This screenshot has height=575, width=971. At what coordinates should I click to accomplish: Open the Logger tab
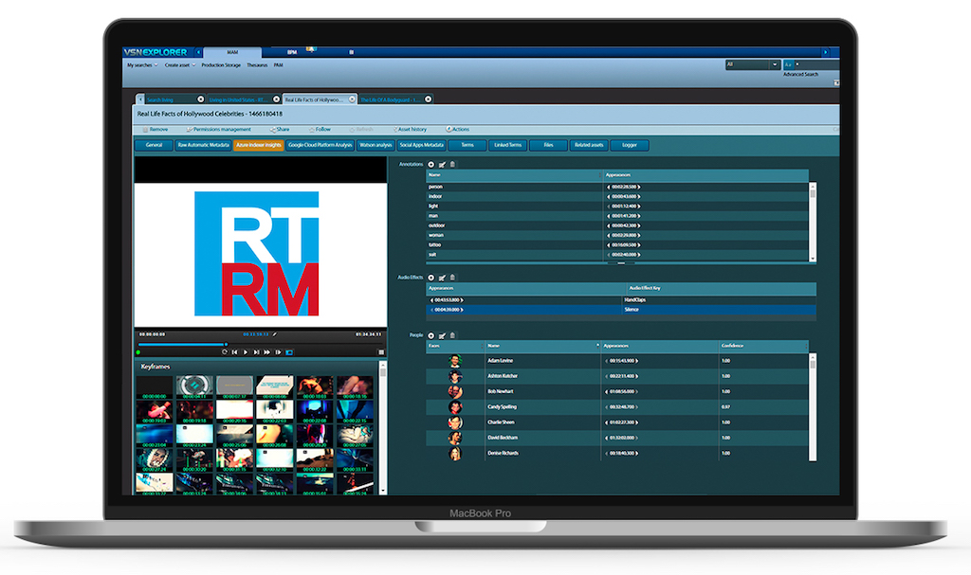click(x=630, y=146)
